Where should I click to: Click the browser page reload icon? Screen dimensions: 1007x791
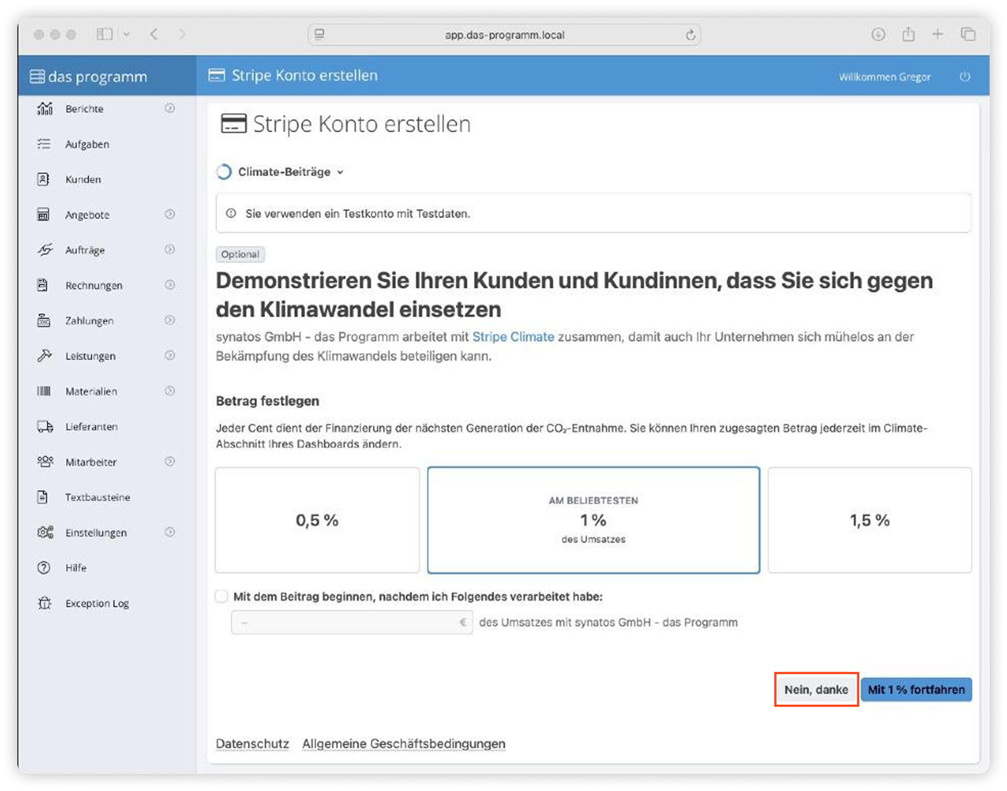click(x=690, y=35)
